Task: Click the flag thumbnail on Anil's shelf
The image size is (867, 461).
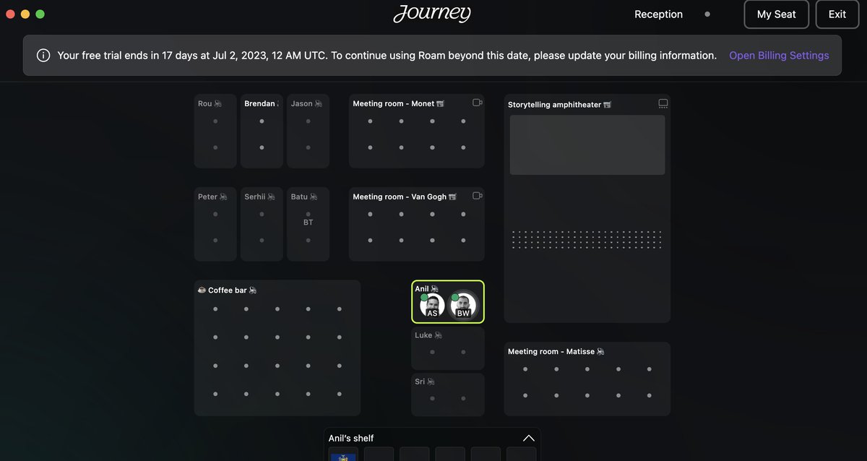Action: pos(342,456)
